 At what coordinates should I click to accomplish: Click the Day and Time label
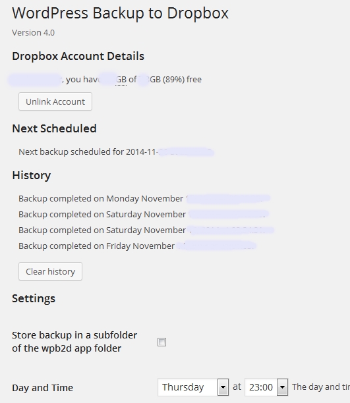[42, 388]
